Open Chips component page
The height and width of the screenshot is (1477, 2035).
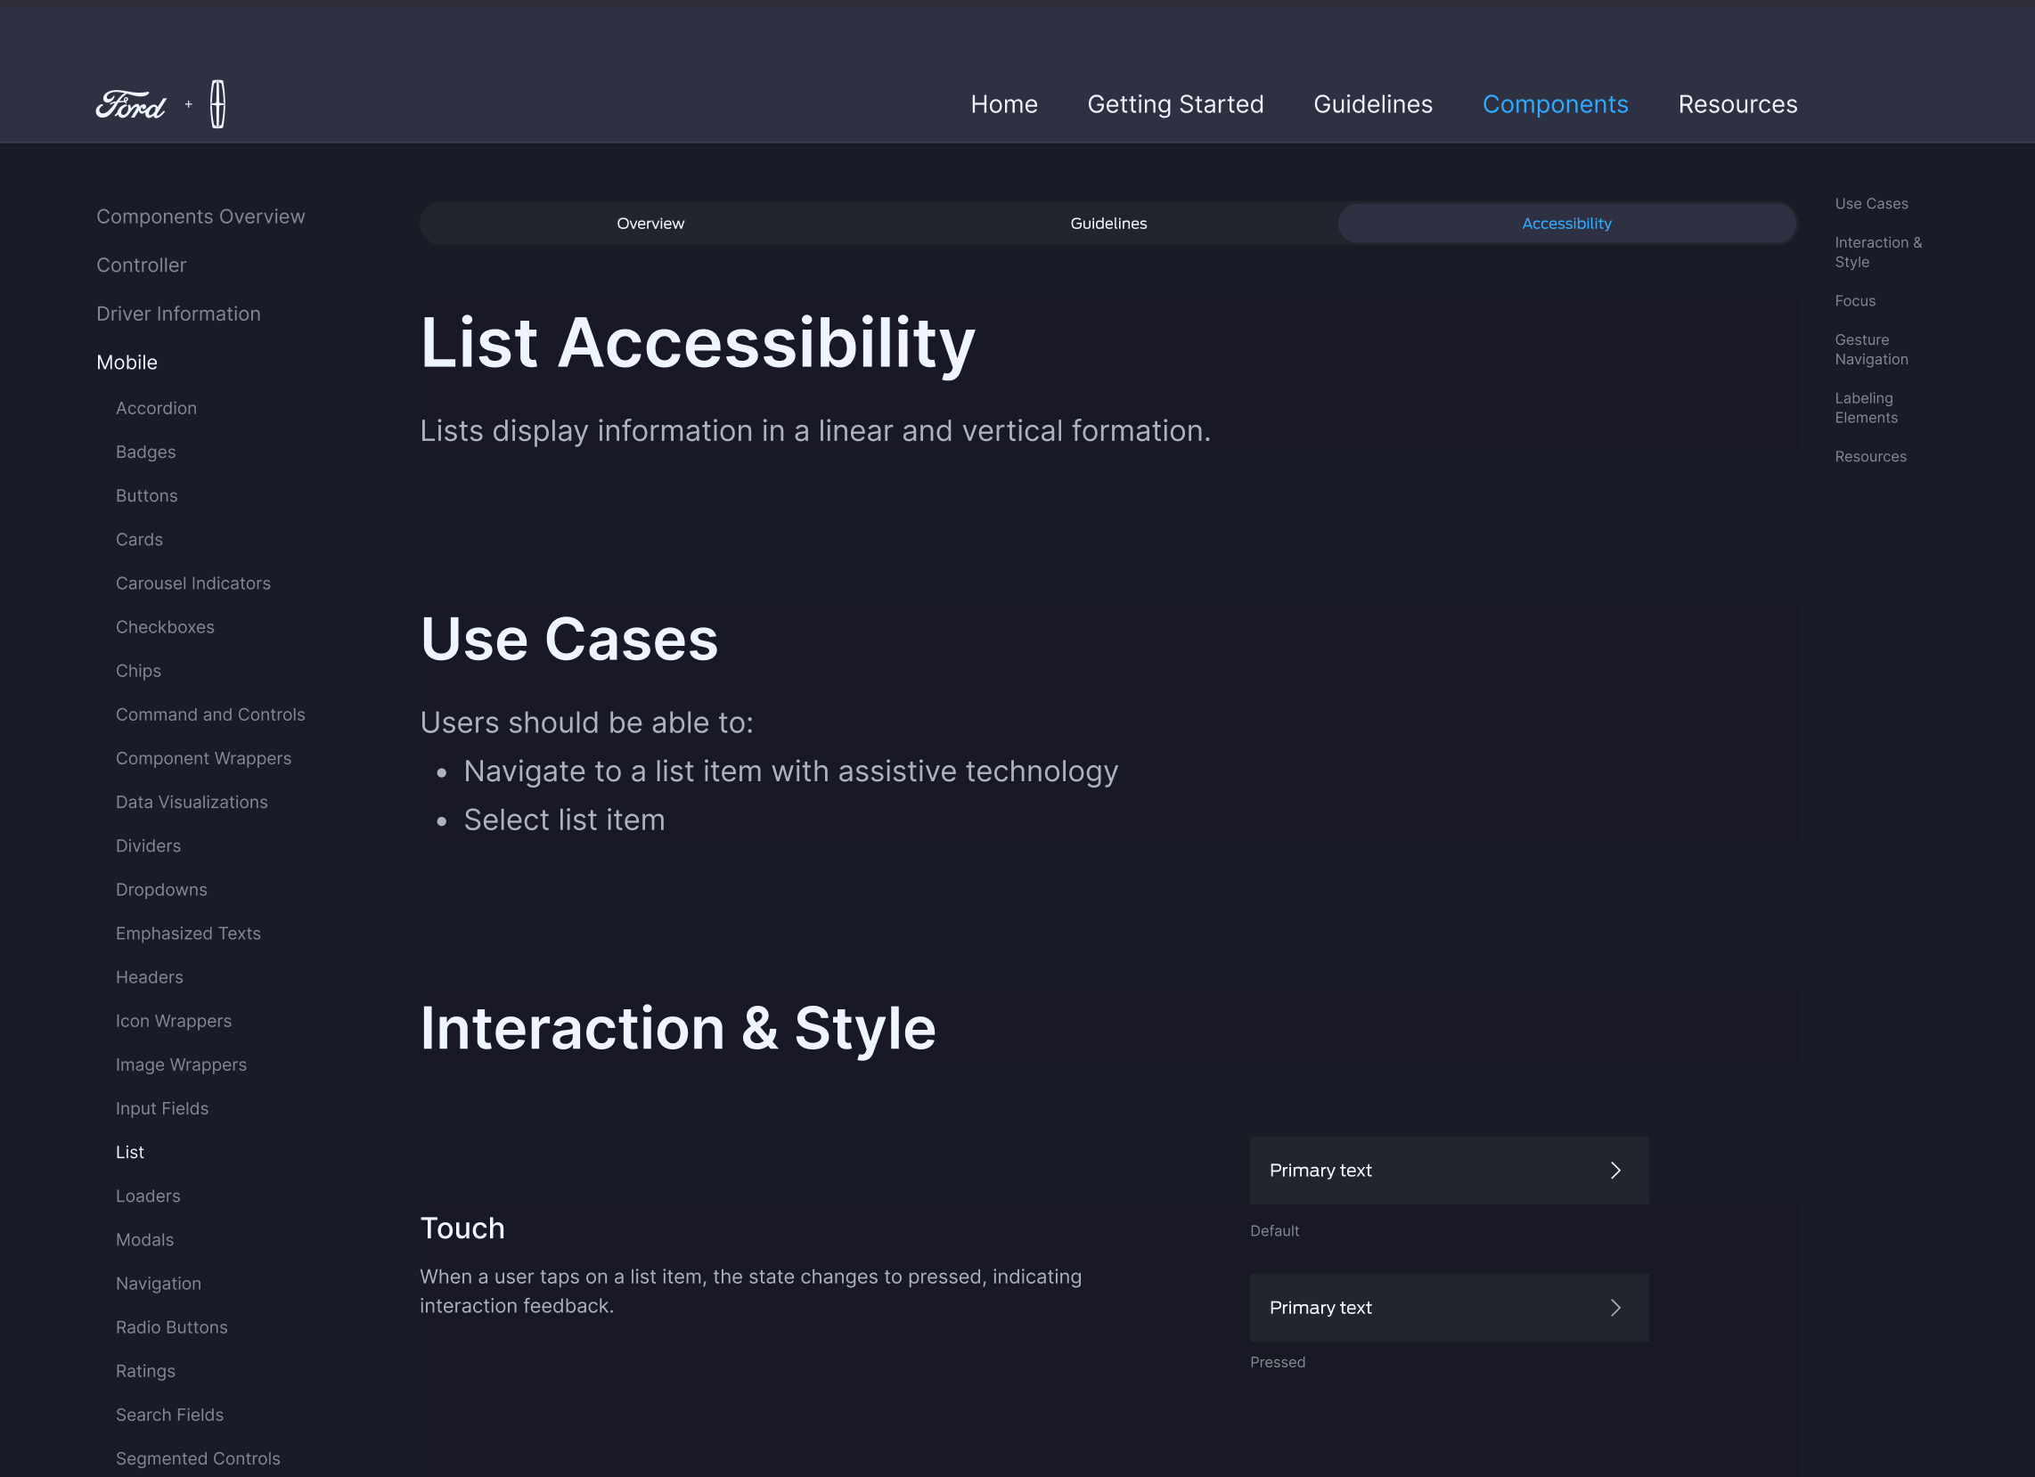click(x=138, y=671)
